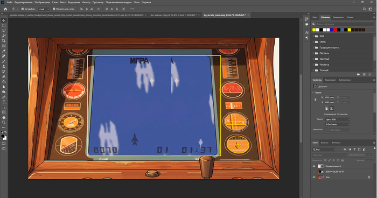Create new swatch group folder icon
This screenshot has height=198, width=377.
coord(358,74)
